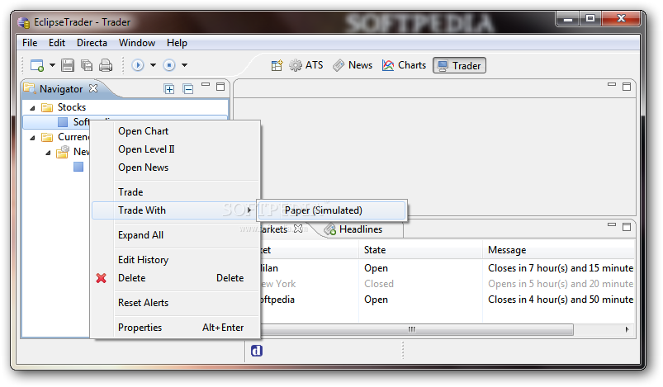Open the File menu
Image resolution: width=663 pixels, height=387 pixels.
[x=30, y=43]
